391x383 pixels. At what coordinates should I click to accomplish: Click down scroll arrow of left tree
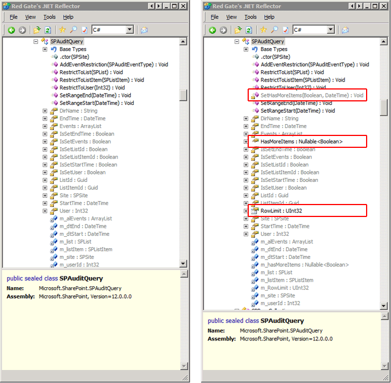coord(183,263)
